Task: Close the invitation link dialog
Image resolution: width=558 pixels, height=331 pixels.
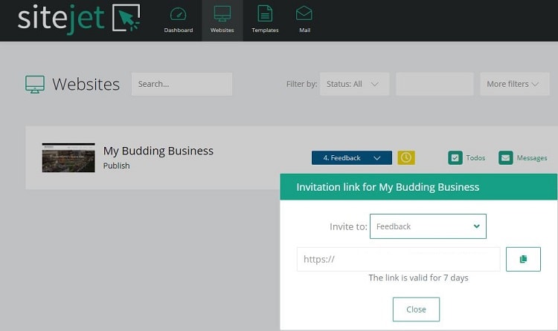Action: (x=416, y=309)
